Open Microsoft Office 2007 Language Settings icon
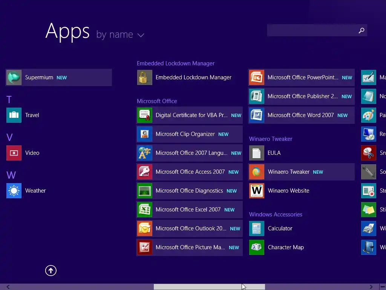The height and width of the screenshot is (290, 386). click(x=144, y=153)
